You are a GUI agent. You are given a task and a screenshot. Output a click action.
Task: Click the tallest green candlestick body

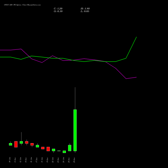[75, 130]
